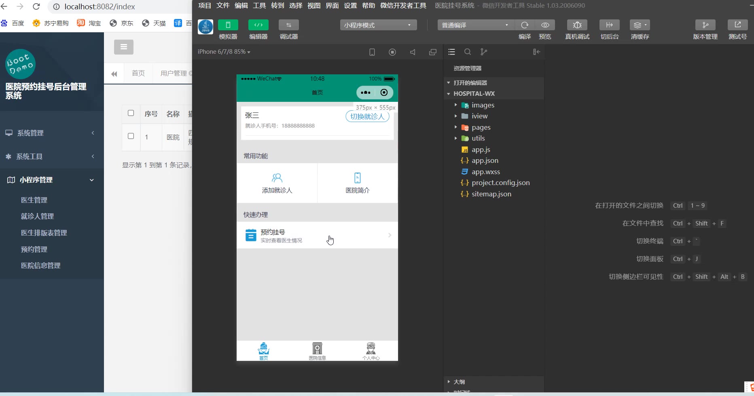Click the 添加就诊人 icon in simulator

coord(277,178)
